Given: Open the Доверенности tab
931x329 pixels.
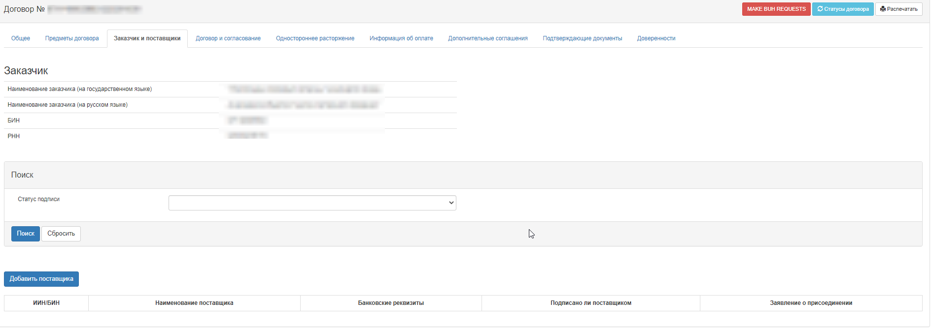Looking at the screenshot, I should coord(656,38).
